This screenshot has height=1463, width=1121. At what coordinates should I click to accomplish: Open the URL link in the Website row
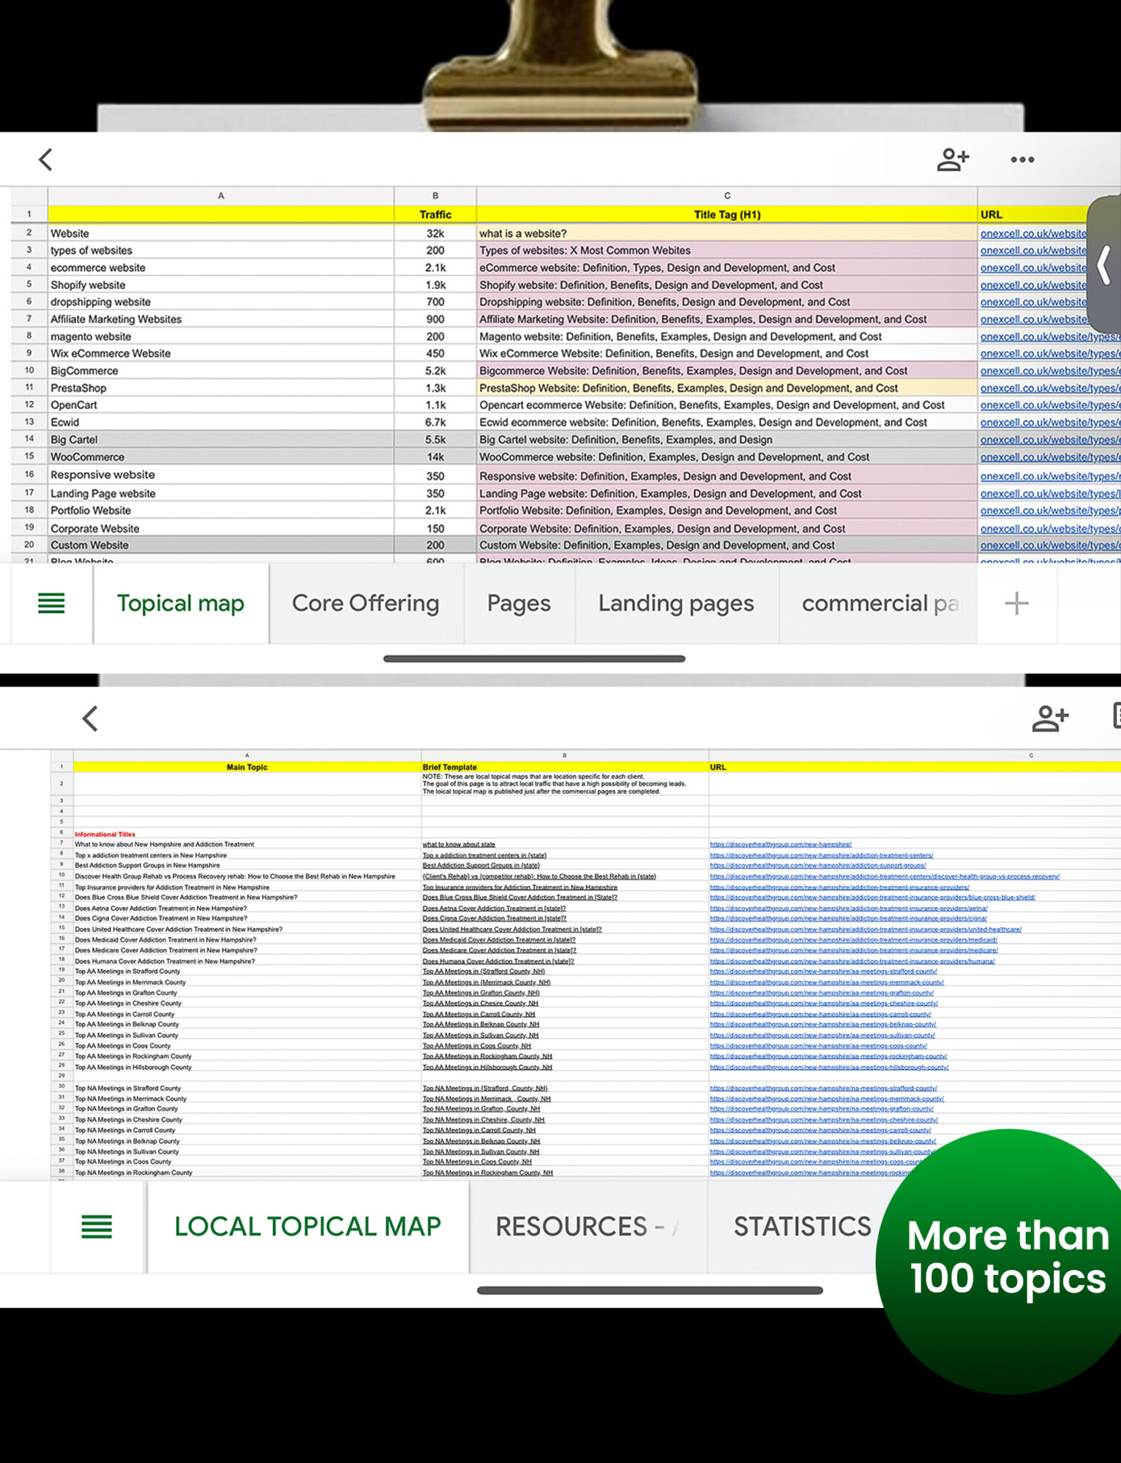coord(1032,233)
